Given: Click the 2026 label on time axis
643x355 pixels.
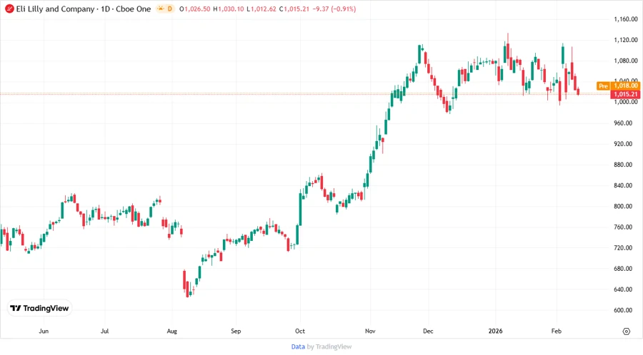Looking at the screenshot, I should 495,331.
